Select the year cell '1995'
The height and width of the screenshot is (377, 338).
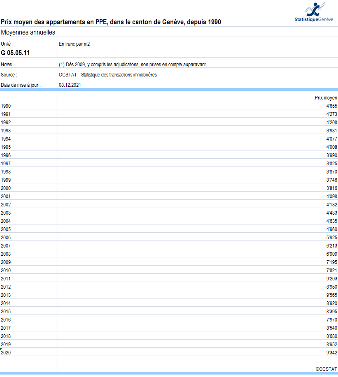(6, 147)
